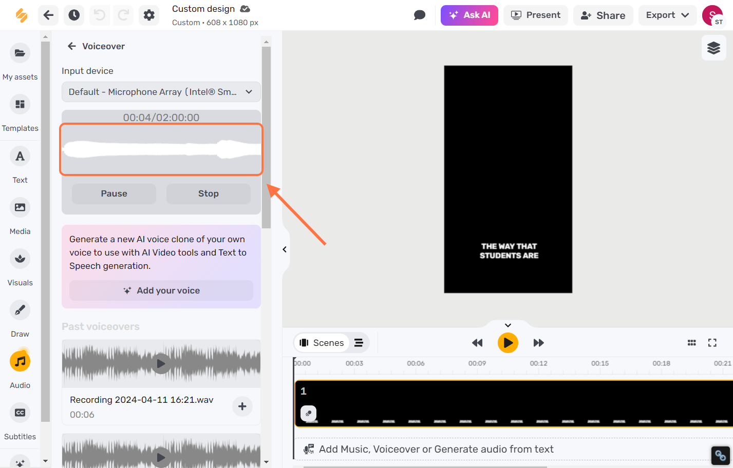Open Text panel
Image resolution: width=733 pixels, height=468 pixels.
coord(20,165)
